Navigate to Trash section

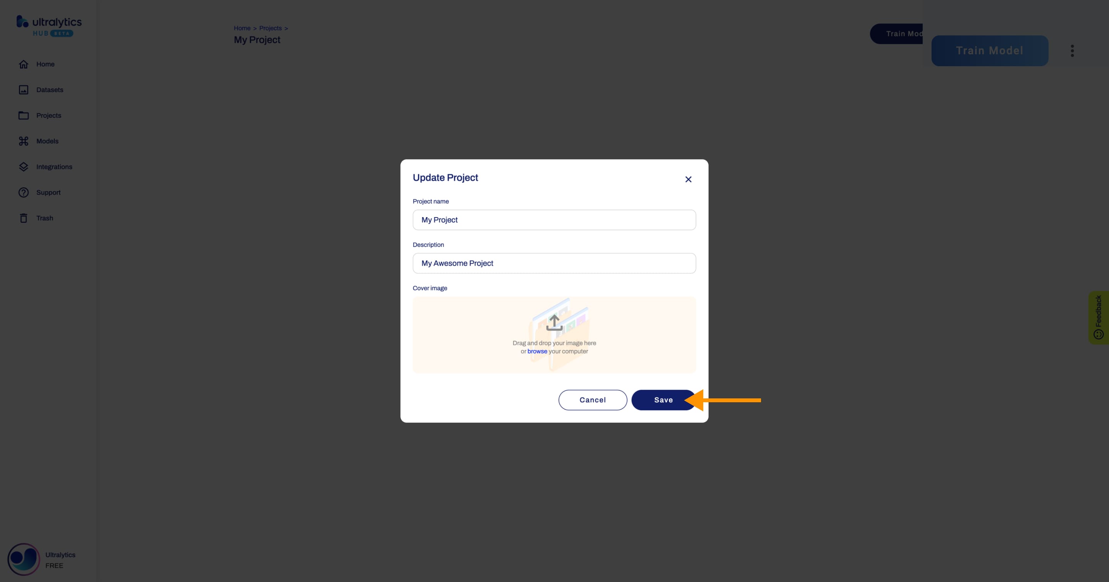[45, 218]
